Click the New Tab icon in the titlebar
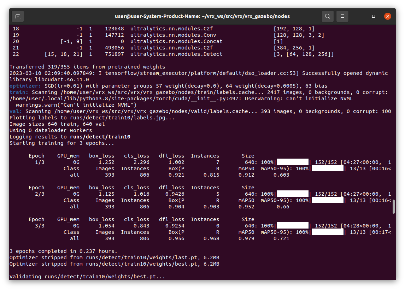The image size is (405, 290). tap(18, 16)
